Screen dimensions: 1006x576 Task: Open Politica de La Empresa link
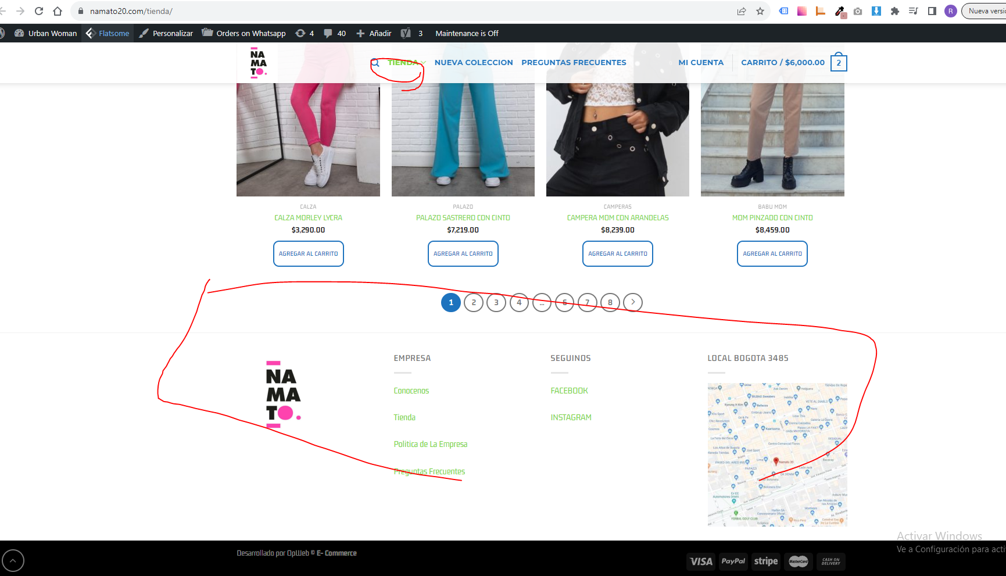[431, 445]
